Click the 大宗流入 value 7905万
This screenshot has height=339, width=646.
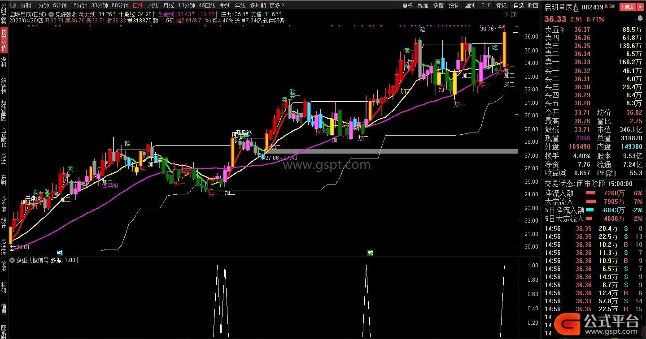click(x=614, y=202)
